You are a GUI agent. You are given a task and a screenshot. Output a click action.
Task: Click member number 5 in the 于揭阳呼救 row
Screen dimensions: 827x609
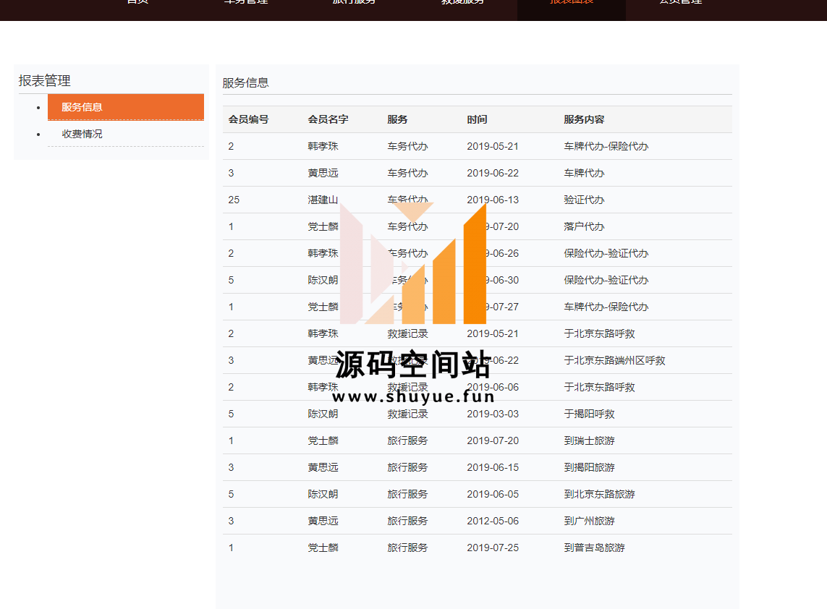coord(231,414)
